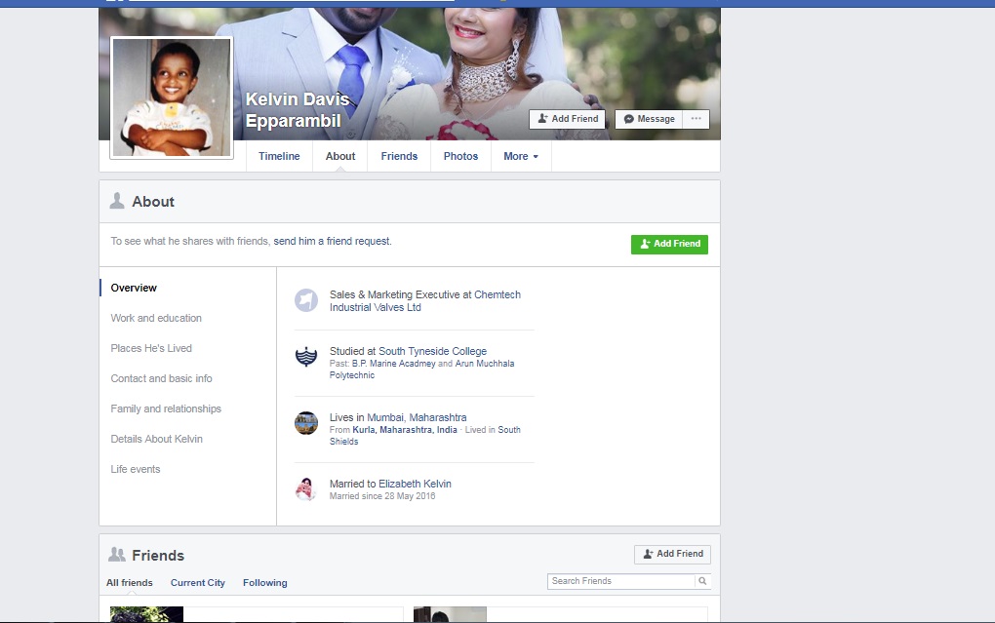This screenshot has height=623, width=995.
Task: Click the Friends section header icon
Action: 117,555
